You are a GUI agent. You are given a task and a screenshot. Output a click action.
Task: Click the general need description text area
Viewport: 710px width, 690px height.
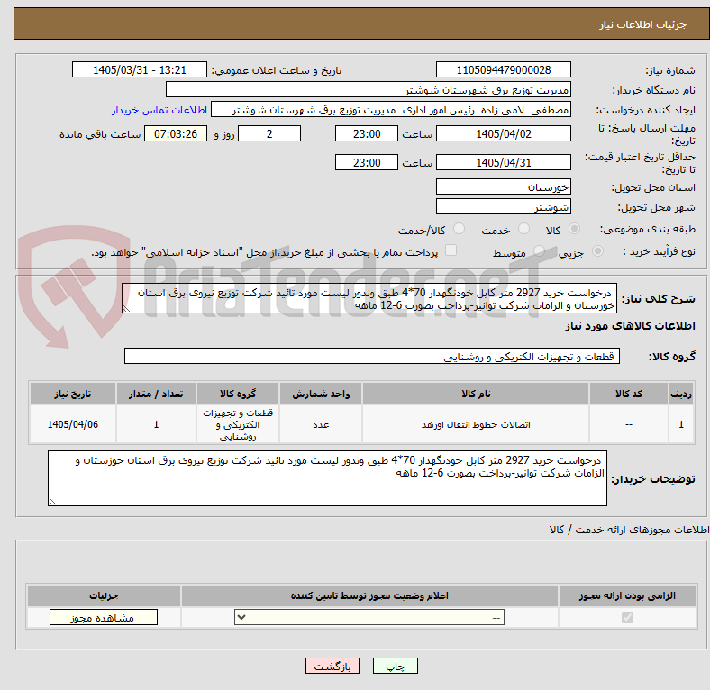(x=369, y=299)
